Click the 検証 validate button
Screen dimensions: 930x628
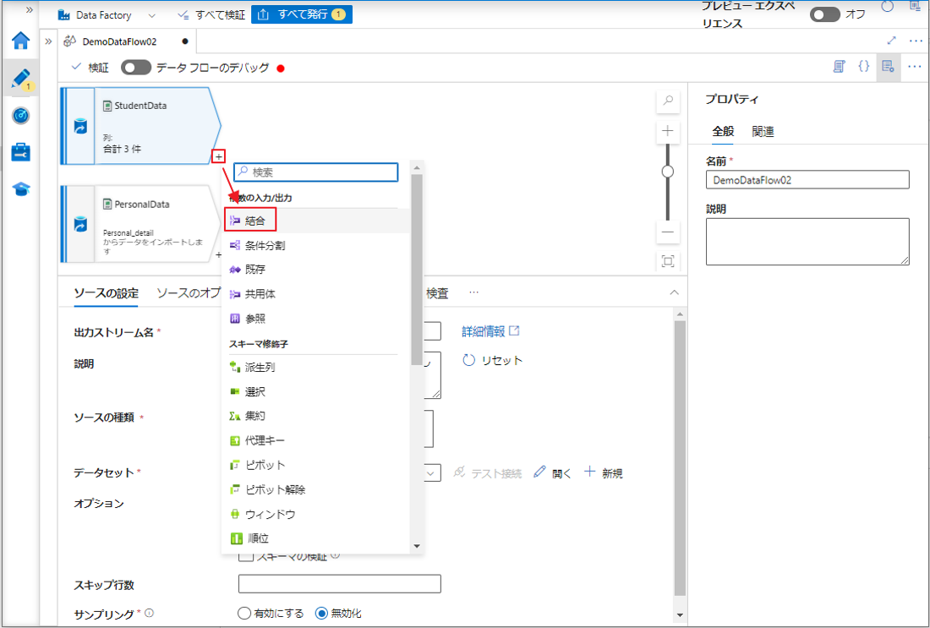pos(90,68)
